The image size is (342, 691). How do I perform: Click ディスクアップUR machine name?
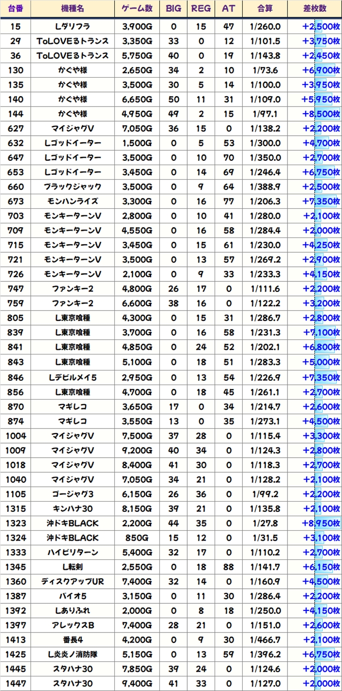click(x=72, y=581)
